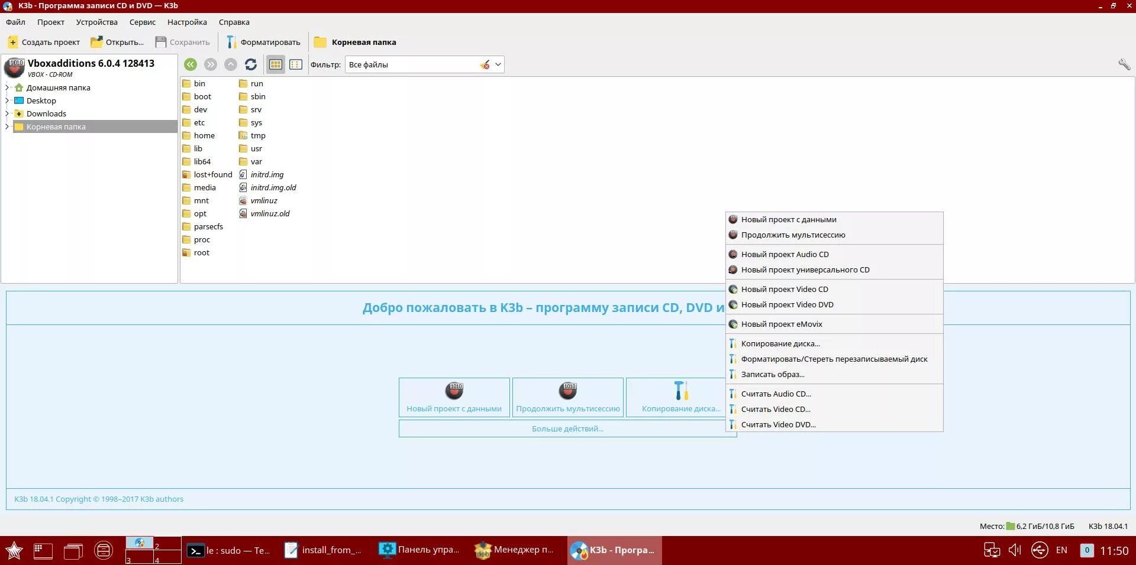The image size is (1136, 565).
Task: Select the home folder in file list
Action: [x=199, y=135]
